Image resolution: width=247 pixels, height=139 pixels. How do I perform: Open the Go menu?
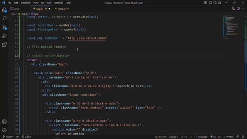click(x=42, y=3)
